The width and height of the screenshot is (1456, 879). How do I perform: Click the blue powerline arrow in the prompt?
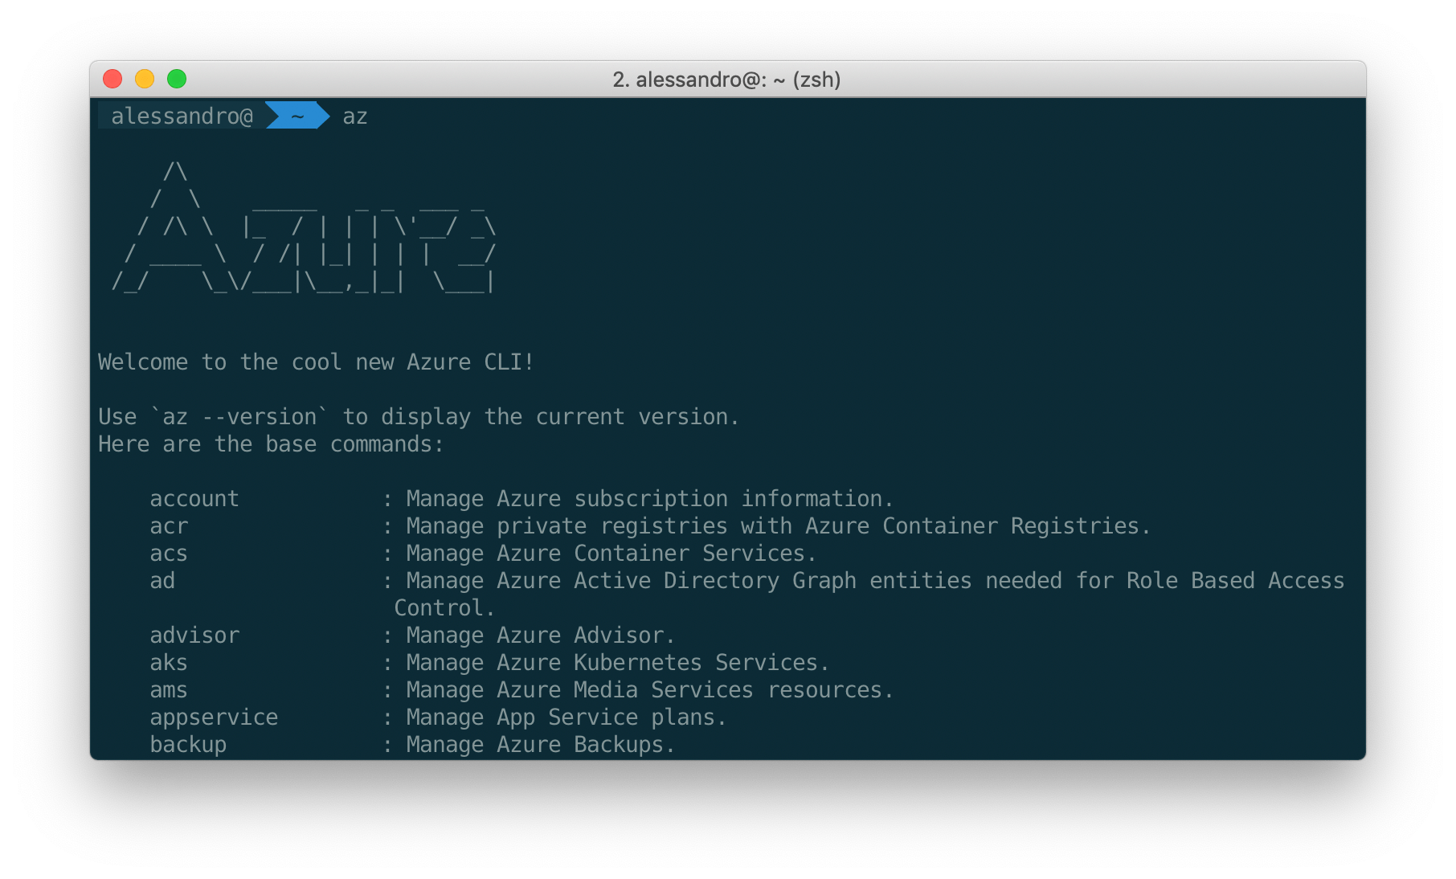pyautogui.click(x=319, y=116)
